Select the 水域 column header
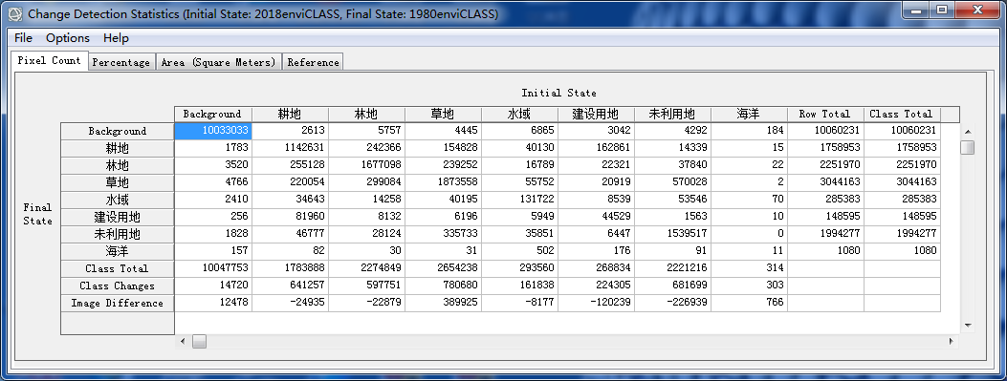 (519, 115)
